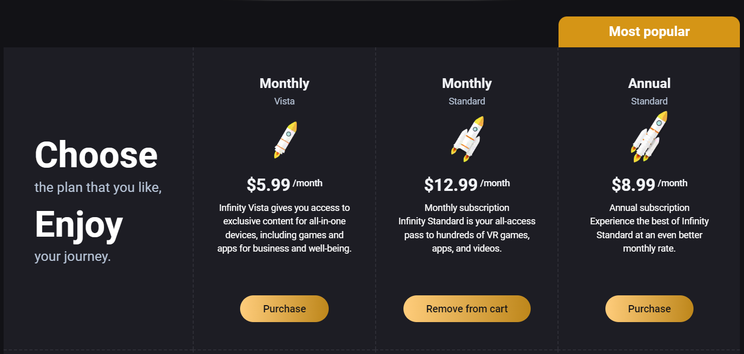Image resolution: width=744 pixels, height=354 pixels.
Task: Remove the Monthly Standard plan from cart
Action: point(467,309)
